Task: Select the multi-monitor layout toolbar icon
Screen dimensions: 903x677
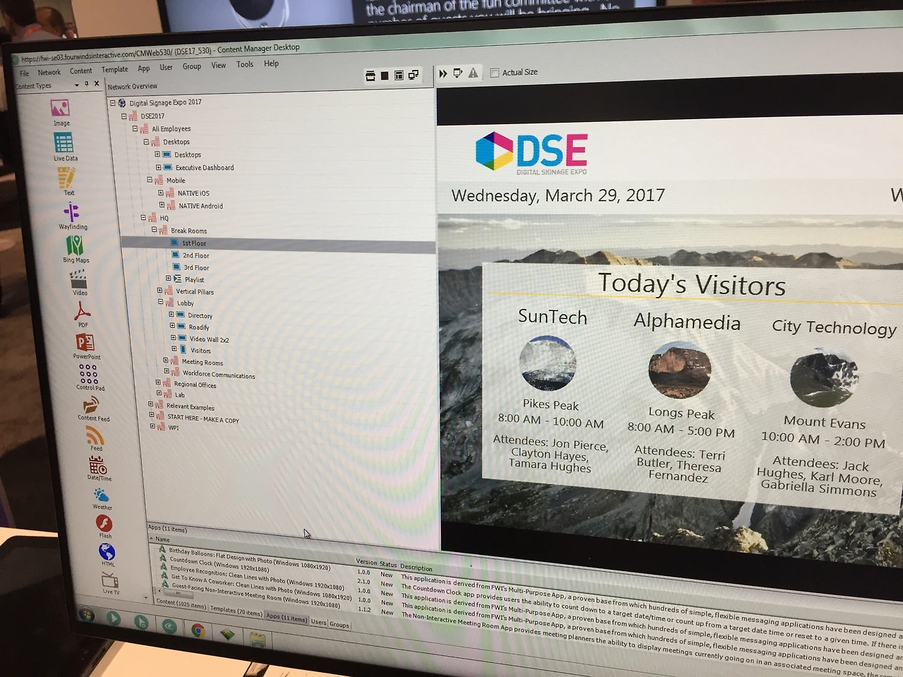Action: point(413,75)
